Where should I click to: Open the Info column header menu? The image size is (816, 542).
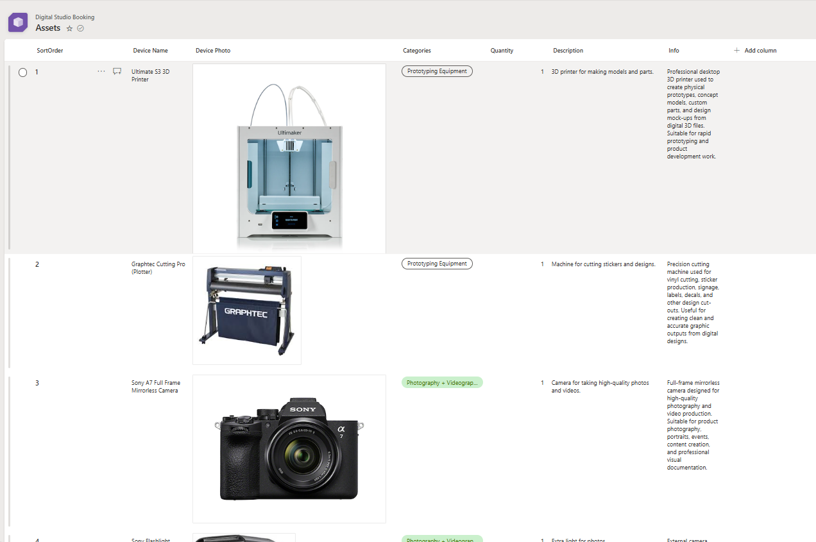pyautogui.click(x=674, y=51)
